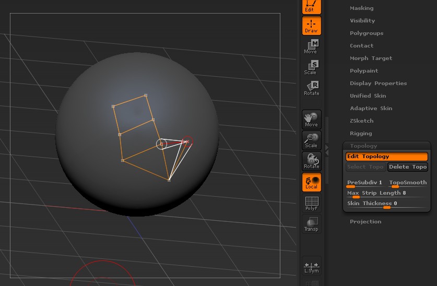437x286 pixels.
Task: Expand the Display Properties subpalette
Action: [x=378, y=84]
